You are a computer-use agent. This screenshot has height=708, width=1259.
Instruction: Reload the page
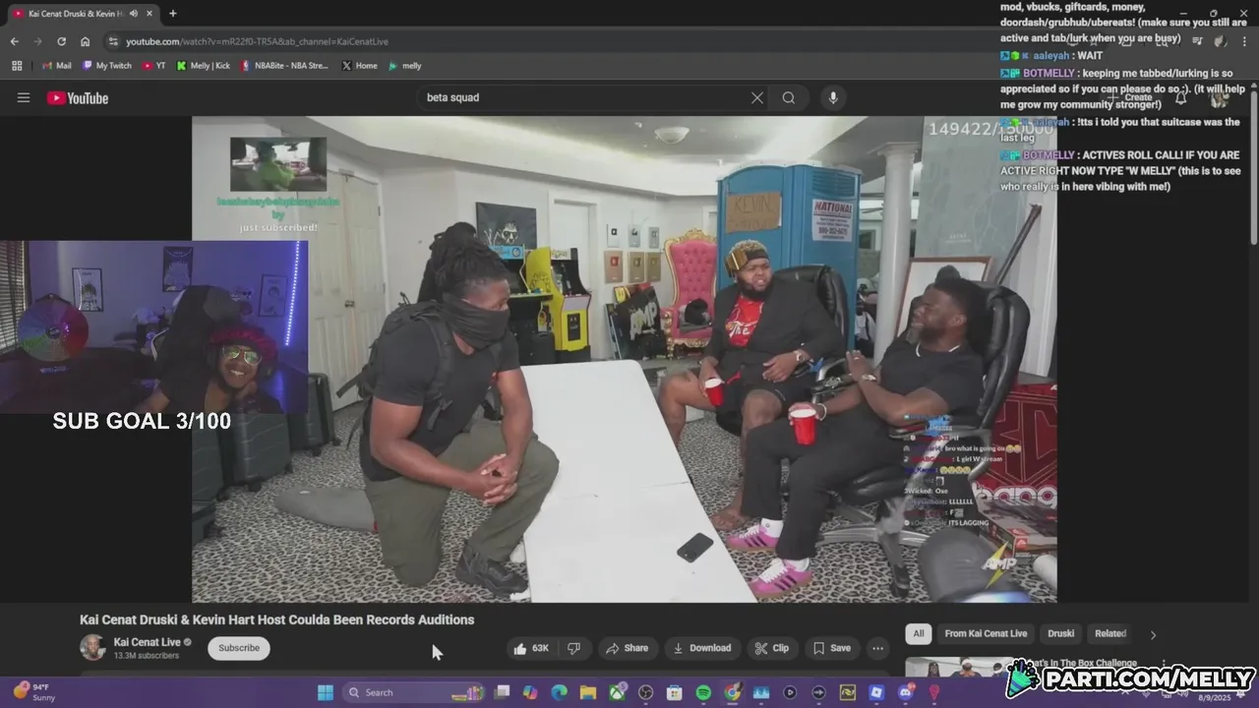(x=61, y=41)
